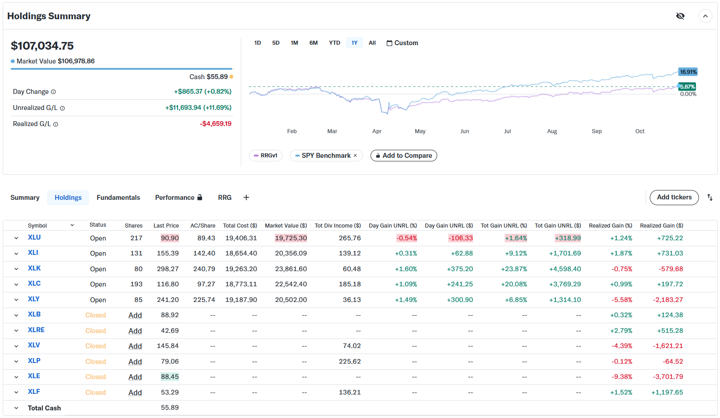Expand the XLK holding row
This screenshot has width=720, height=418.
[16, 269]
